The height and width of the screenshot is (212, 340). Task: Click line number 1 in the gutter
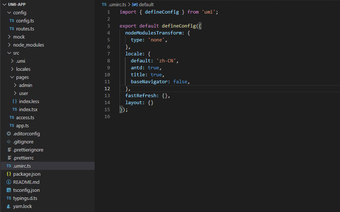[109, 12]
